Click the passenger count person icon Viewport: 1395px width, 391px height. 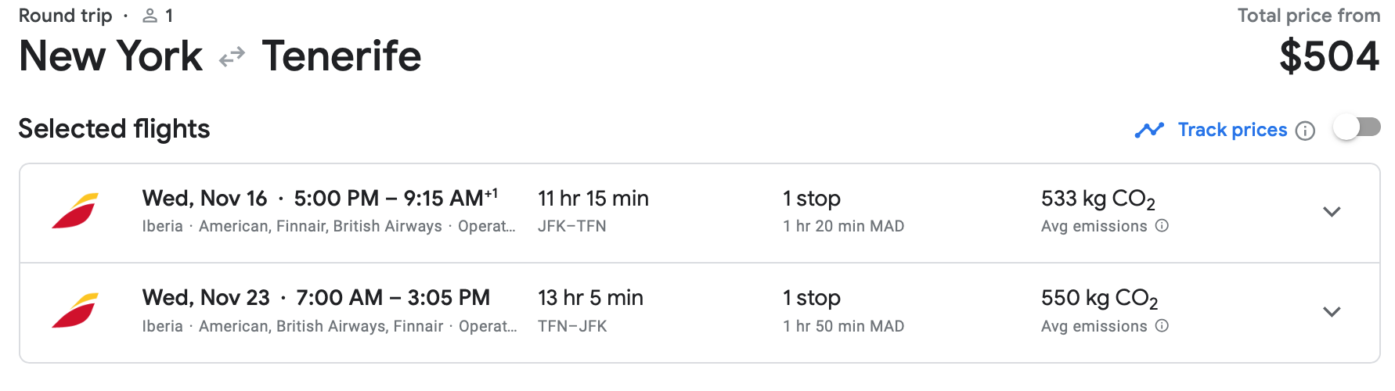[x=150, y=16]
